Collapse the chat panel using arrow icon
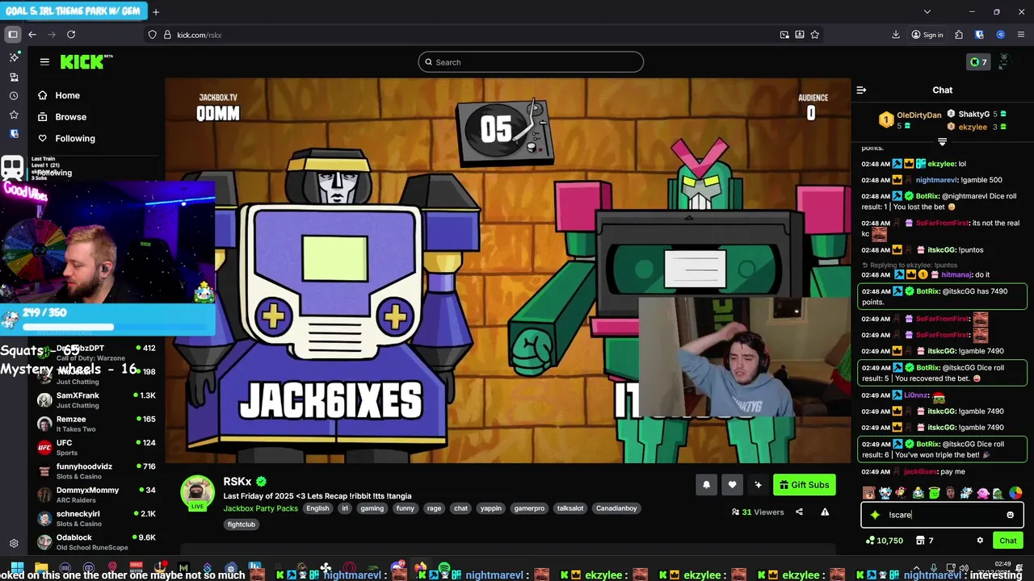This screenshot has height=581, width=1034. [861, 90]
